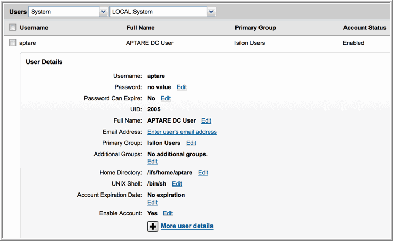Sort by Primary Group column header
The height and width of the screenshot is (241, 393).
(x=255, y=28)
